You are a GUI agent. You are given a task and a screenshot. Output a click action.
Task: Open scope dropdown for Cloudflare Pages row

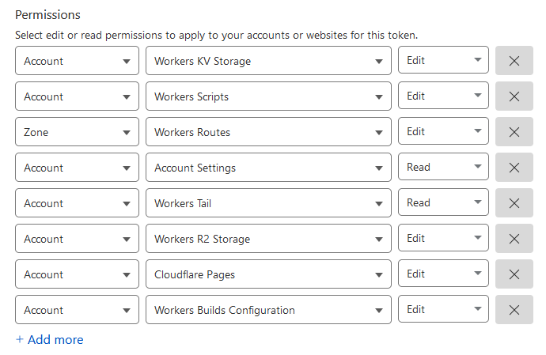(x=77, y=274)
